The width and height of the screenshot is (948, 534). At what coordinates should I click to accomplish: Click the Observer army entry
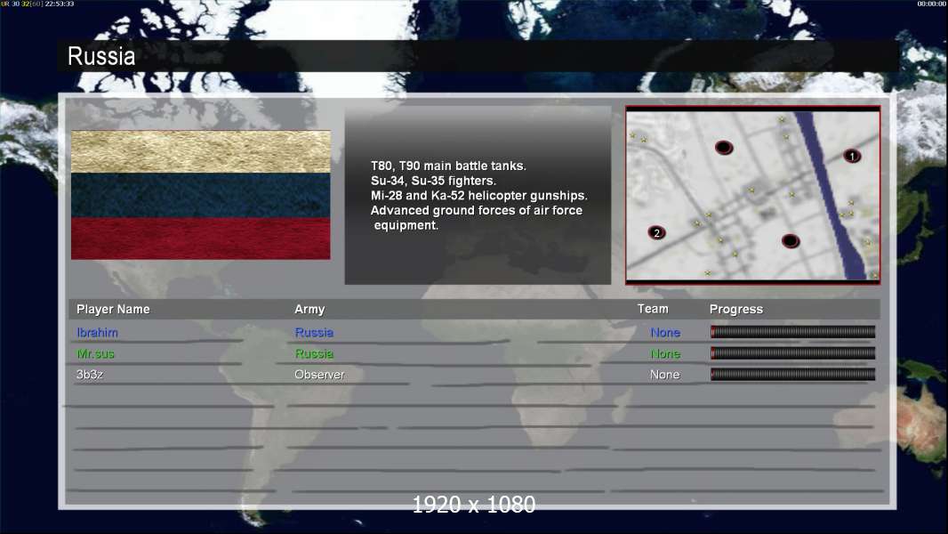(319, 375)
